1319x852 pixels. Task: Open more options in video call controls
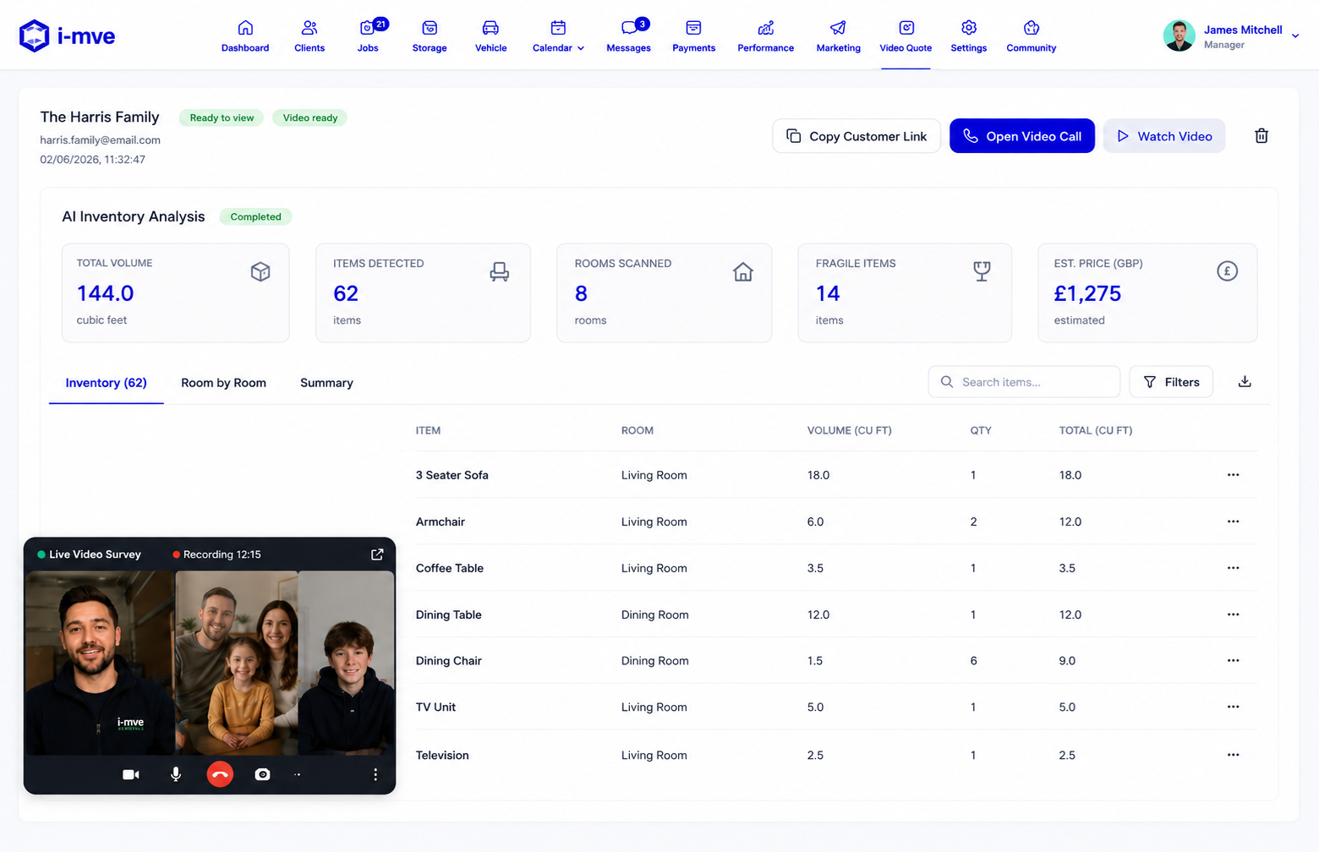point(375,774)
